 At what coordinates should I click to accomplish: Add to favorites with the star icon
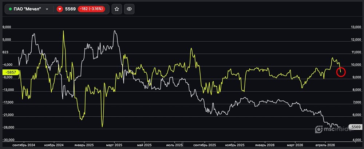[x=117, y=9]
